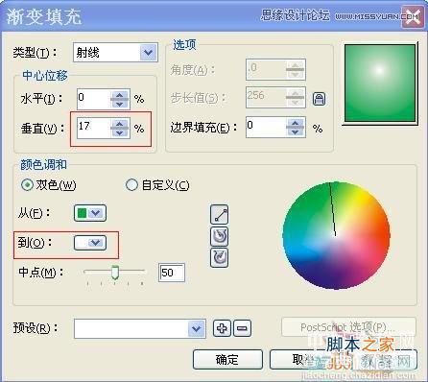Open the 从 from-color dropdown
The width and height of the screenshot is (428, 382).
[96, 213]
